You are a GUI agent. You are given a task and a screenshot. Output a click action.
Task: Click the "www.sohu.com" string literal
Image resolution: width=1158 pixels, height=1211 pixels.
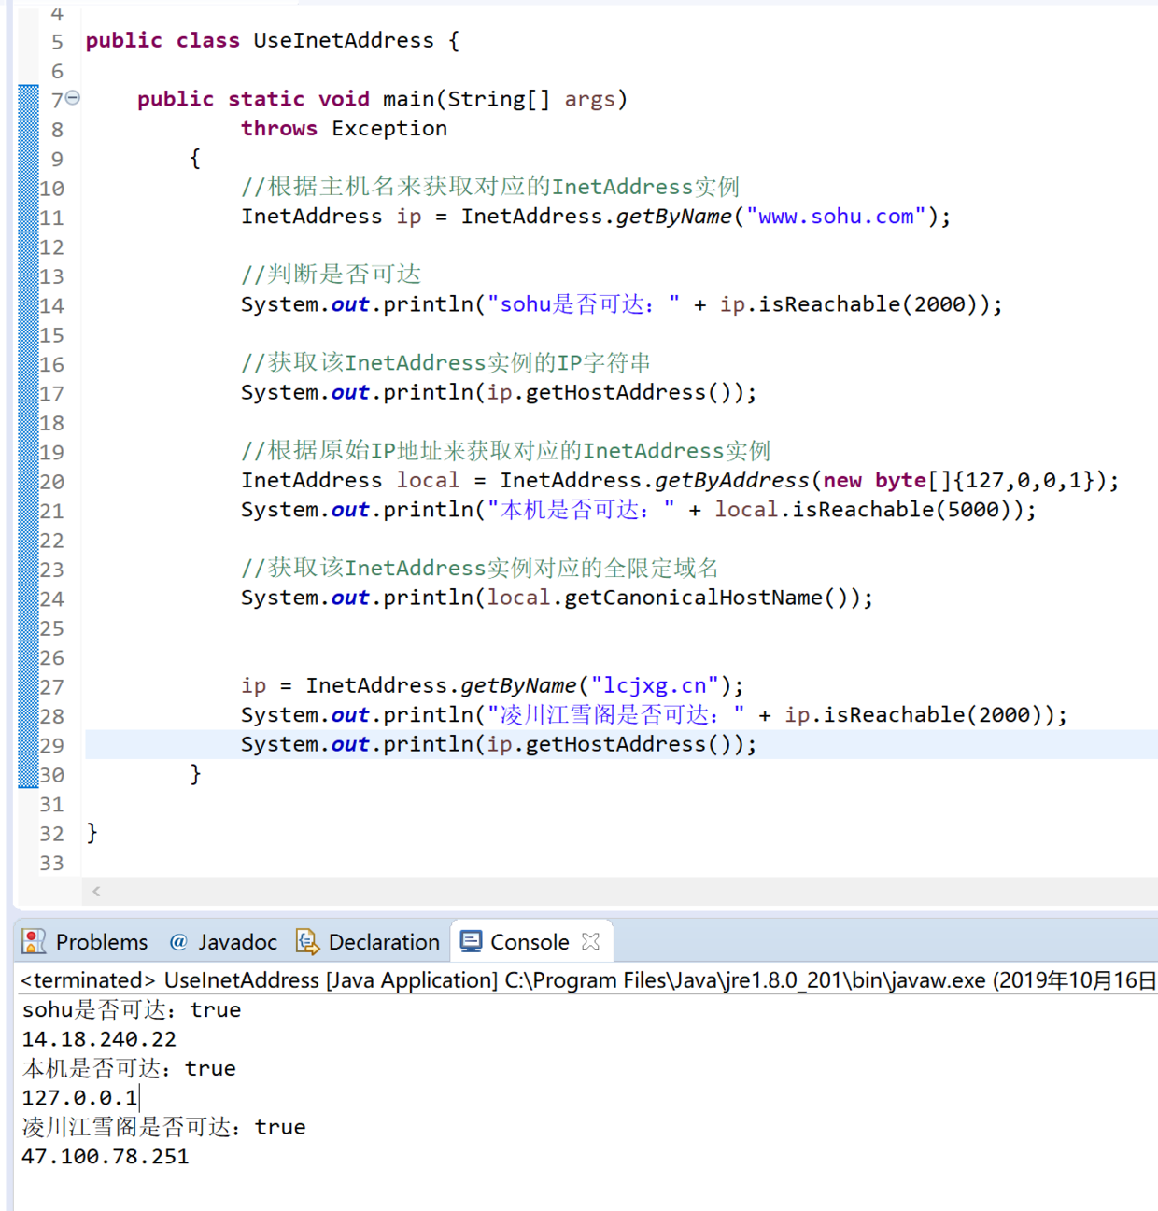coord(836,217)
